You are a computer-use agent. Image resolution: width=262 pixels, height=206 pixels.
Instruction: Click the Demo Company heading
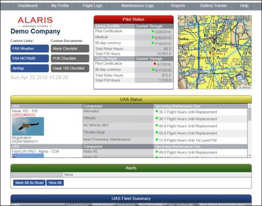35,31
